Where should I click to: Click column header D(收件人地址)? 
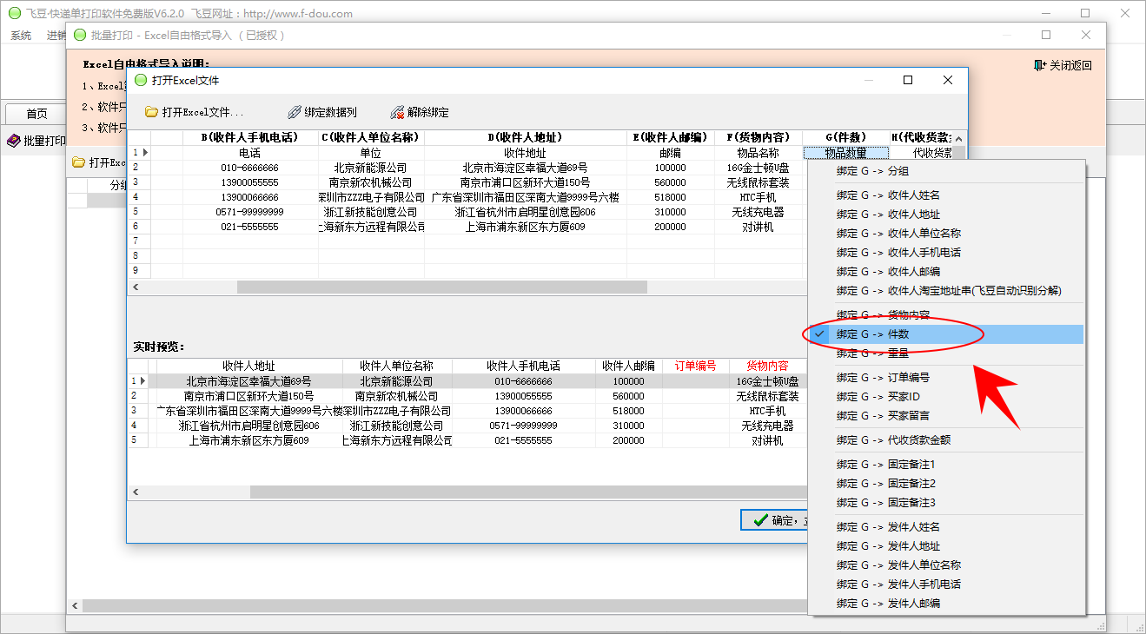point(525,137)
